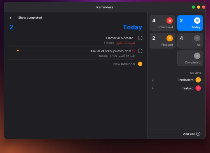Viewport: 210px width, 153px height.
Task: Click the orange Reminders list icon
Action: 198,80
